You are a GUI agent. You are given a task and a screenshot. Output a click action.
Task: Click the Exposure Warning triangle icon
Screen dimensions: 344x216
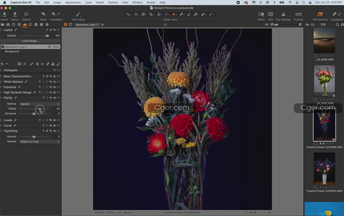283,14
